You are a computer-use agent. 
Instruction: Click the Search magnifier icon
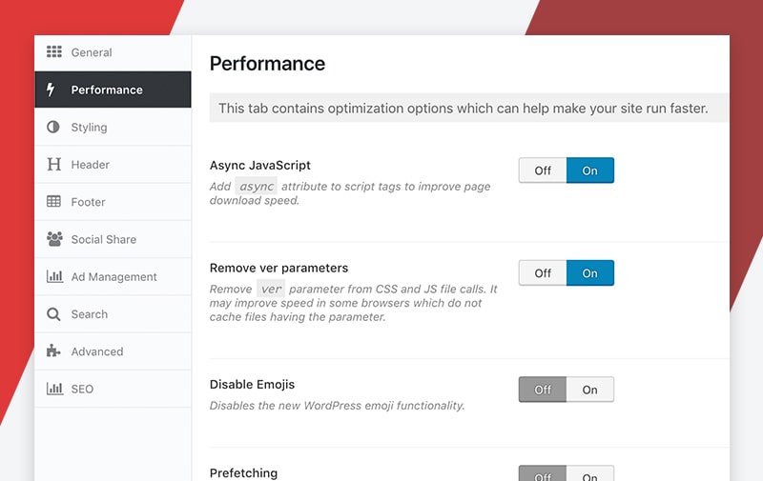[53, 314]
